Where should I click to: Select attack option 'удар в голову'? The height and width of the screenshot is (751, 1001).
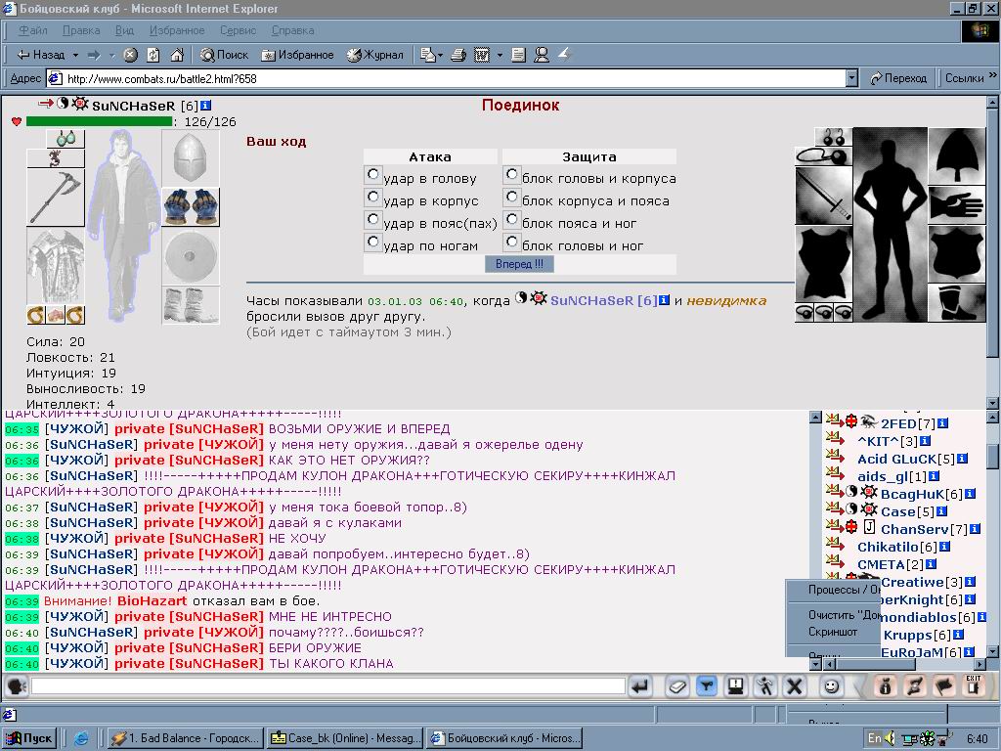(x=372, y=174)
